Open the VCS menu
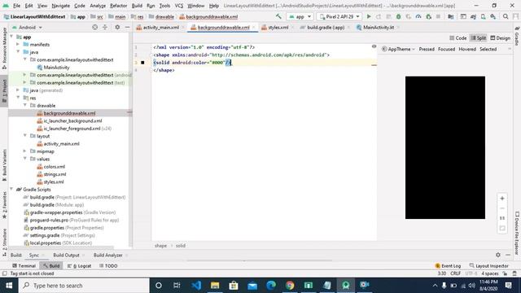 point(179,6)
